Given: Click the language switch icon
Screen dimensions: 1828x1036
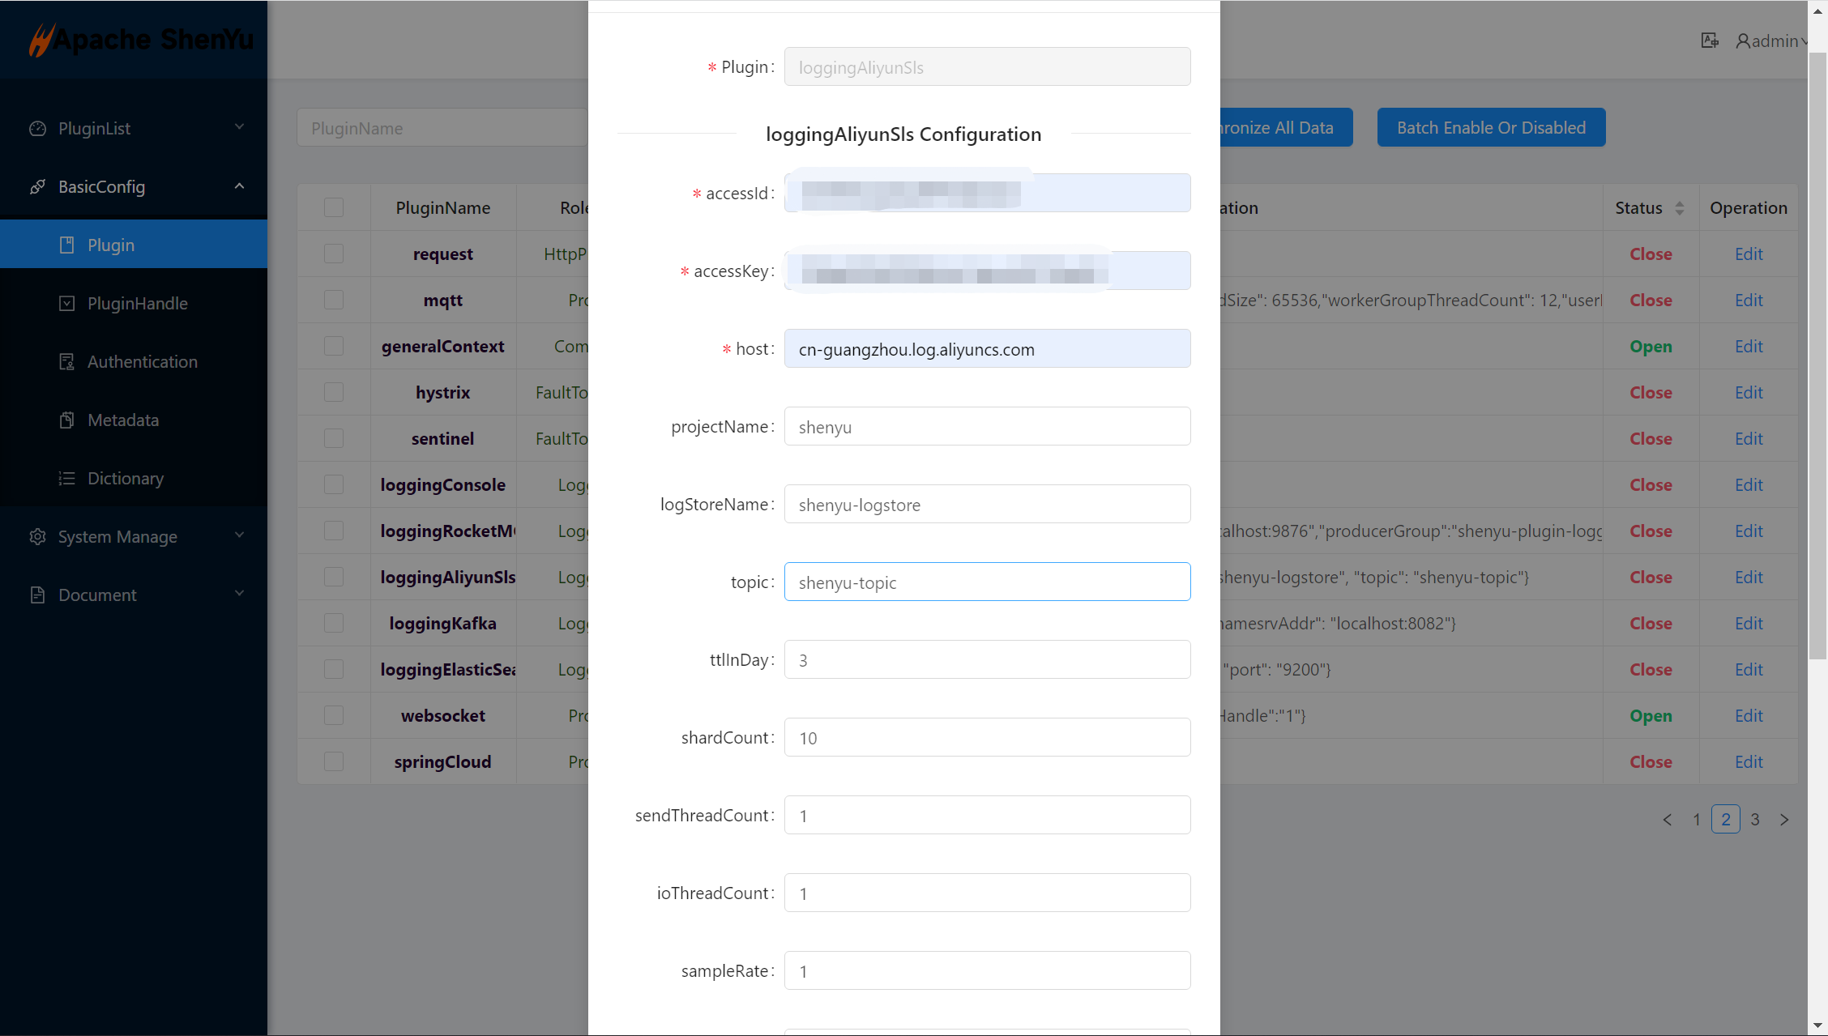Looking at the screenshot, I should click(1710, 41).
